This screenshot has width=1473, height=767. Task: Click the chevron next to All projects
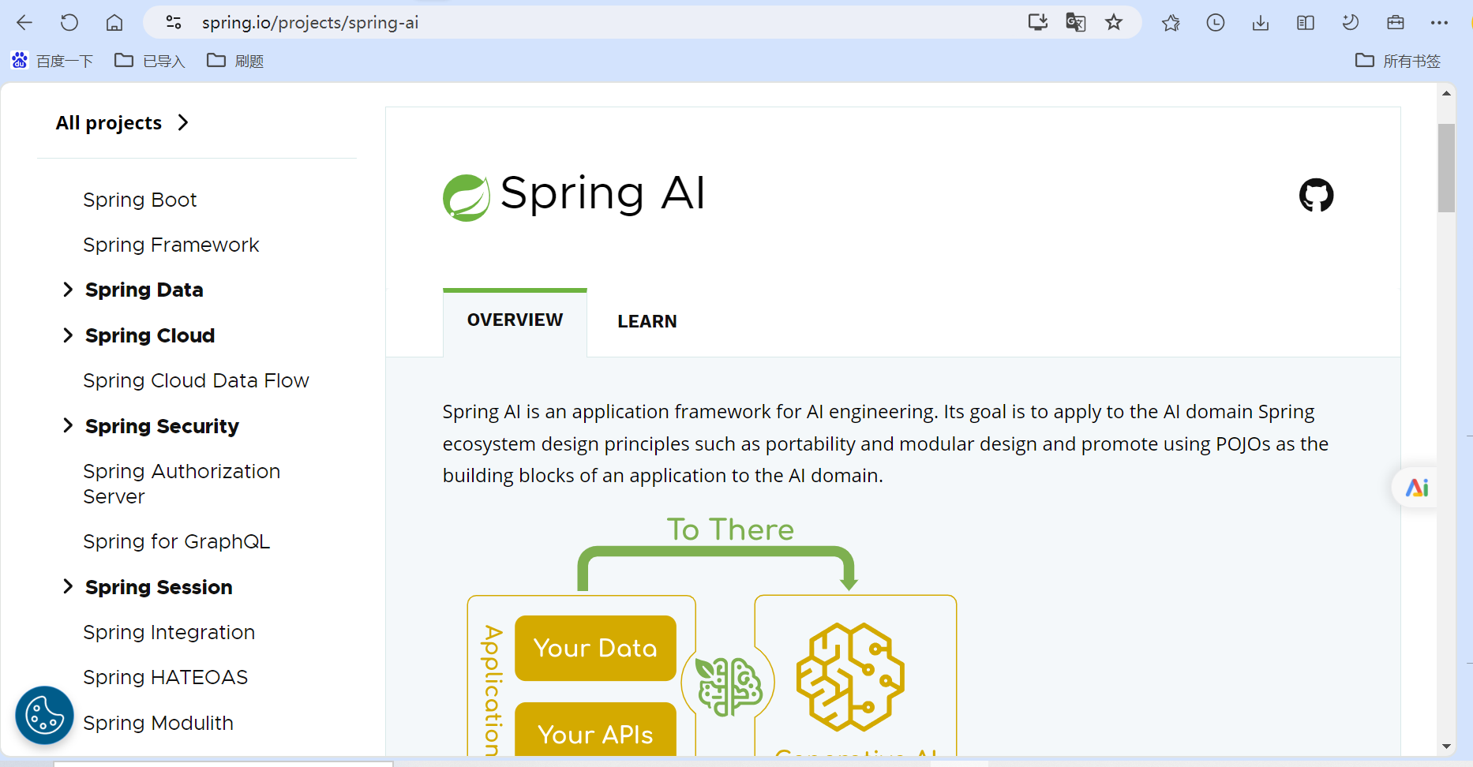(x=183, y=123)
